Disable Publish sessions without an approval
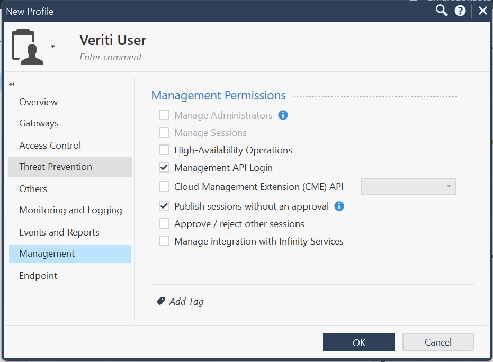Viewport: 493px width, 362px height. pos(164,206)
